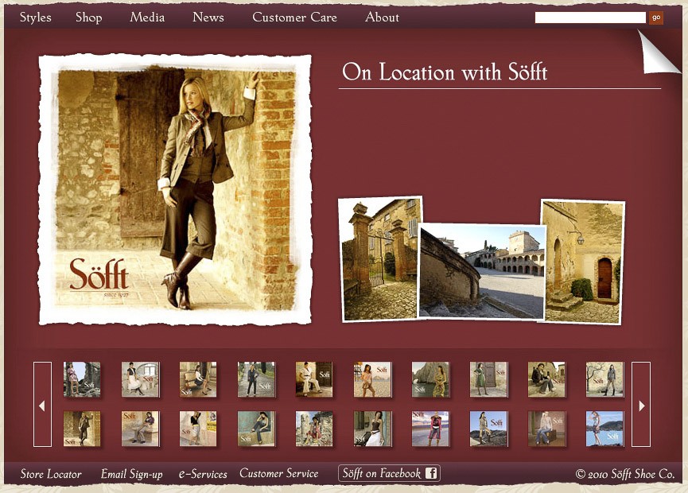This screenshot has width=688, height=493.
Task: Click the large Söfft featured photo
Action: pos(176,189)
